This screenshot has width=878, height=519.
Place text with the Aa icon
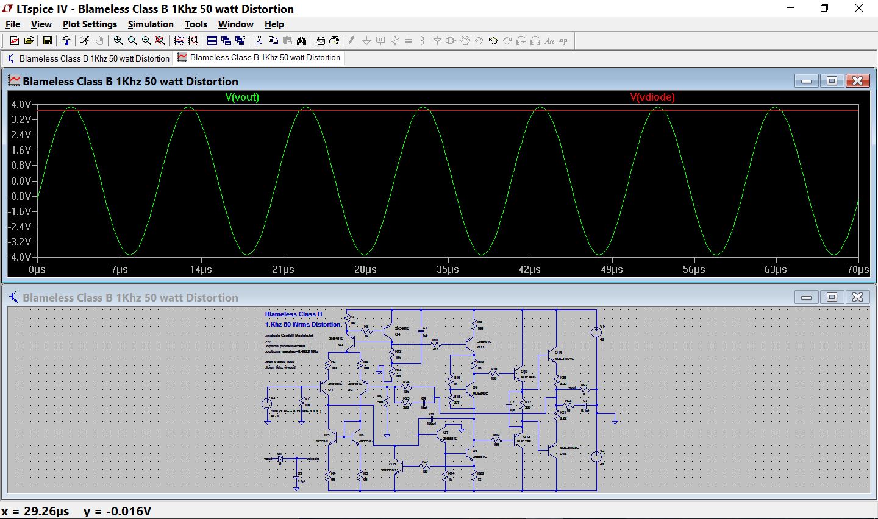[x=549, y=41]
